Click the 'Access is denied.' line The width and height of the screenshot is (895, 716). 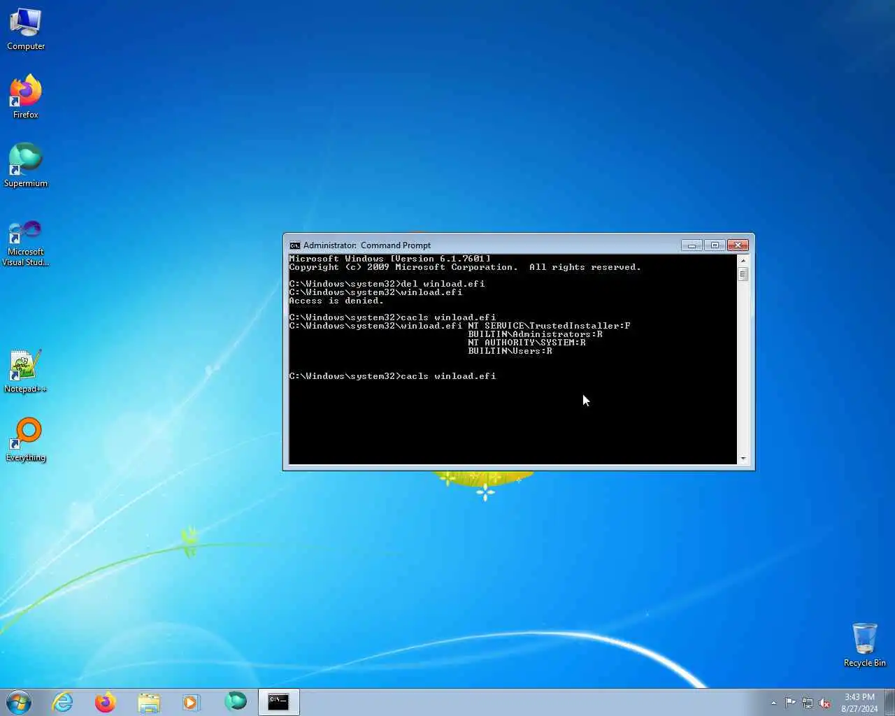click(x=336, y=301)
